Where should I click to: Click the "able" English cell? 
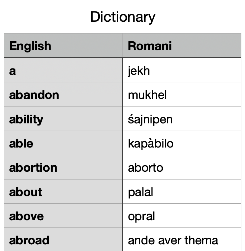pos(63,143)
